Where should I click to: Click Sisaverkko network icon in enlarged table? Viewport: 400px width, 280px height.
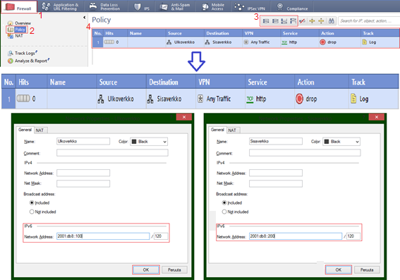(150, 99)
